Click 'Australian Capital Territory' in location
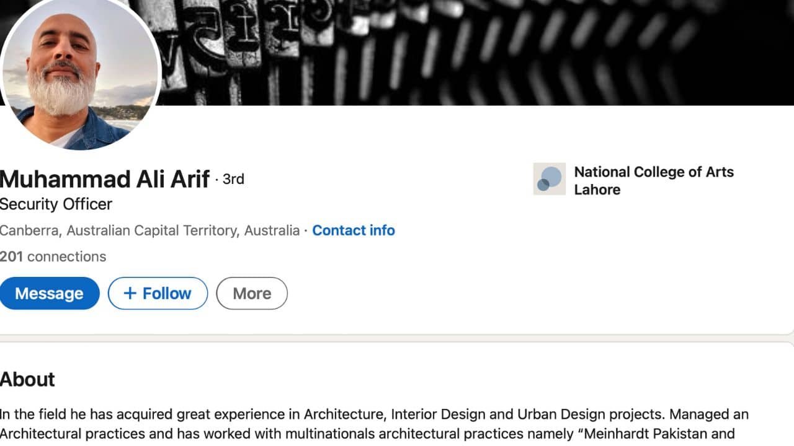This screenshot has width=794, height=446. 152,230
